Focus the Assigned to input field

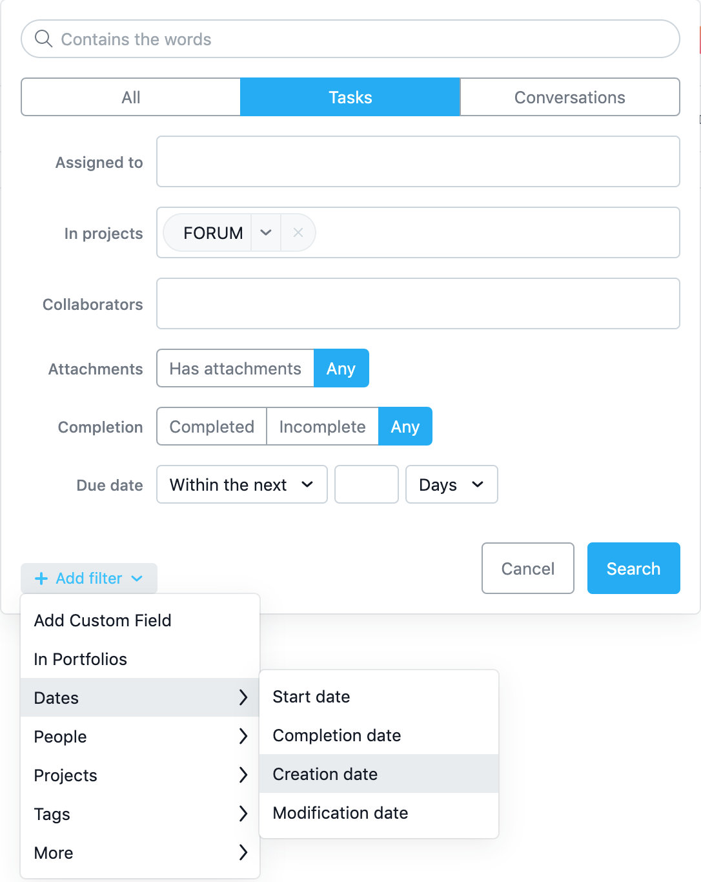[x=418, y=161]
